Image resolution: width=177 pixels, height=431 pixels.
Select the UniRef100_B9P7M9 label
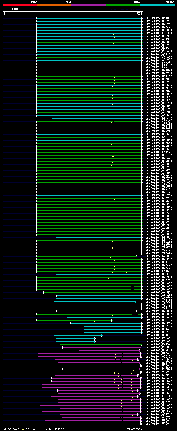(x=159, y=320)
